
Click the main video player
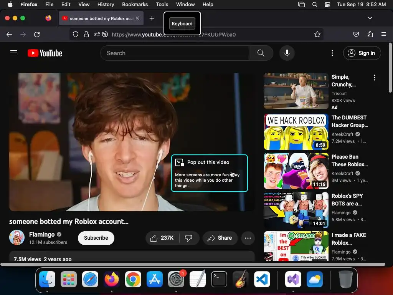tap(132, 142)
